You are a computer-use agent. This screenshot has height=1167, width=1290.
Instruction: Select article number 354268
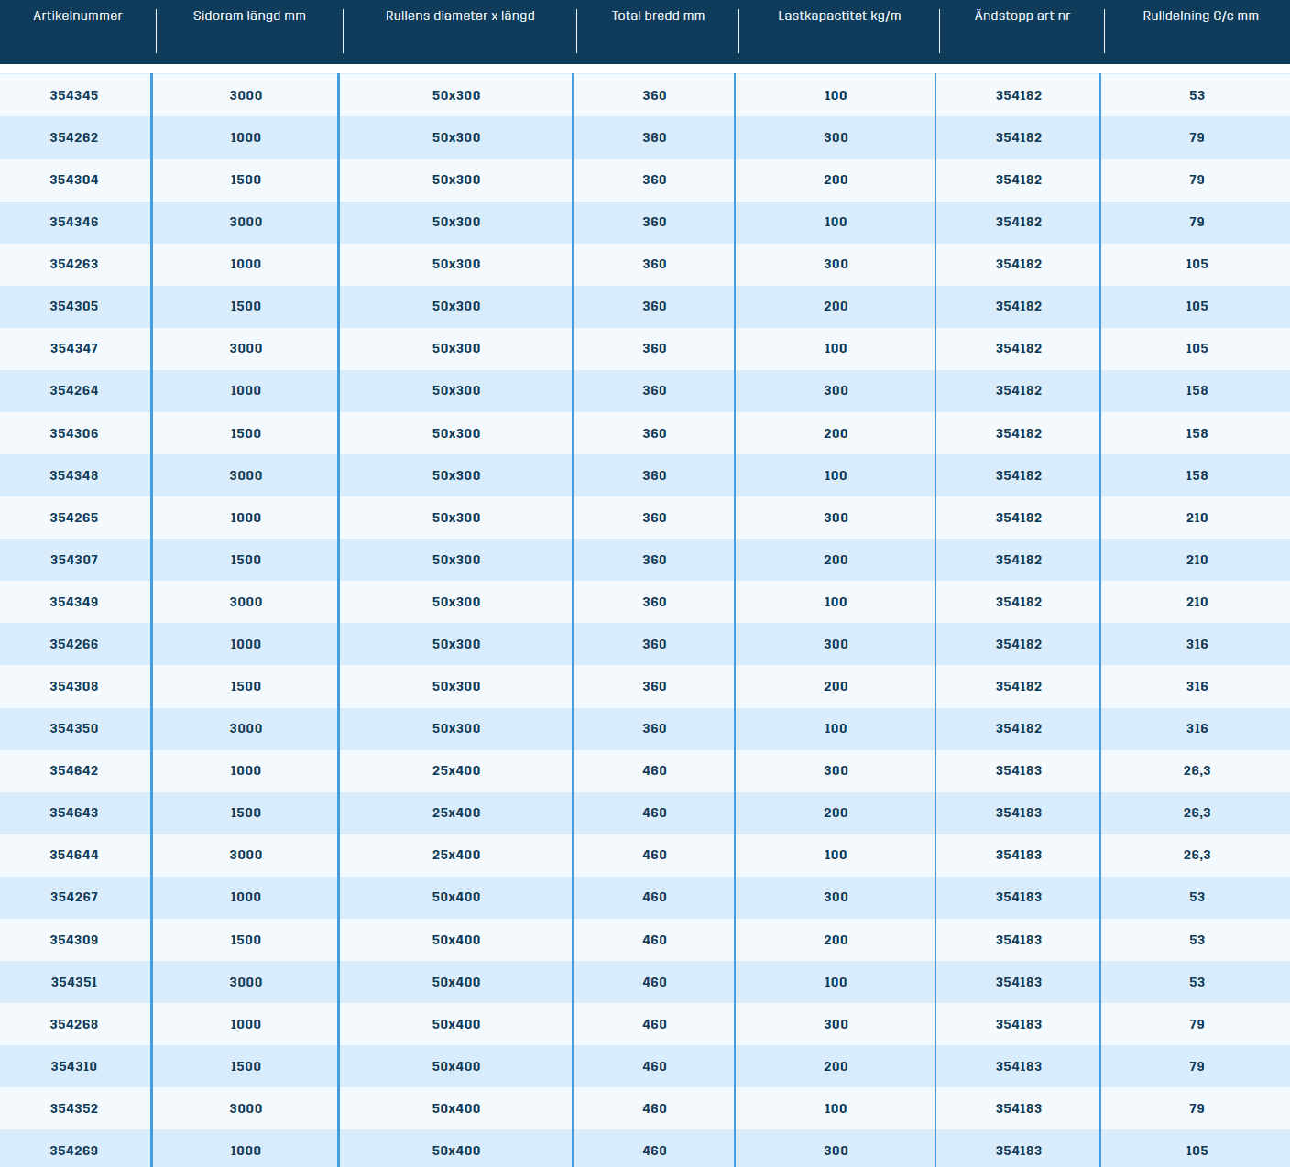74,1024
